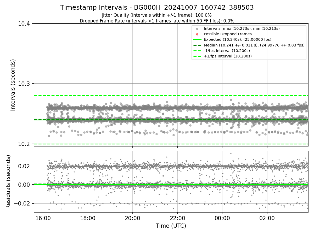
Task: Click the red 'Possible Dropped Frames' legend marker
Action: pyautogui.click(x=197, y=34)
